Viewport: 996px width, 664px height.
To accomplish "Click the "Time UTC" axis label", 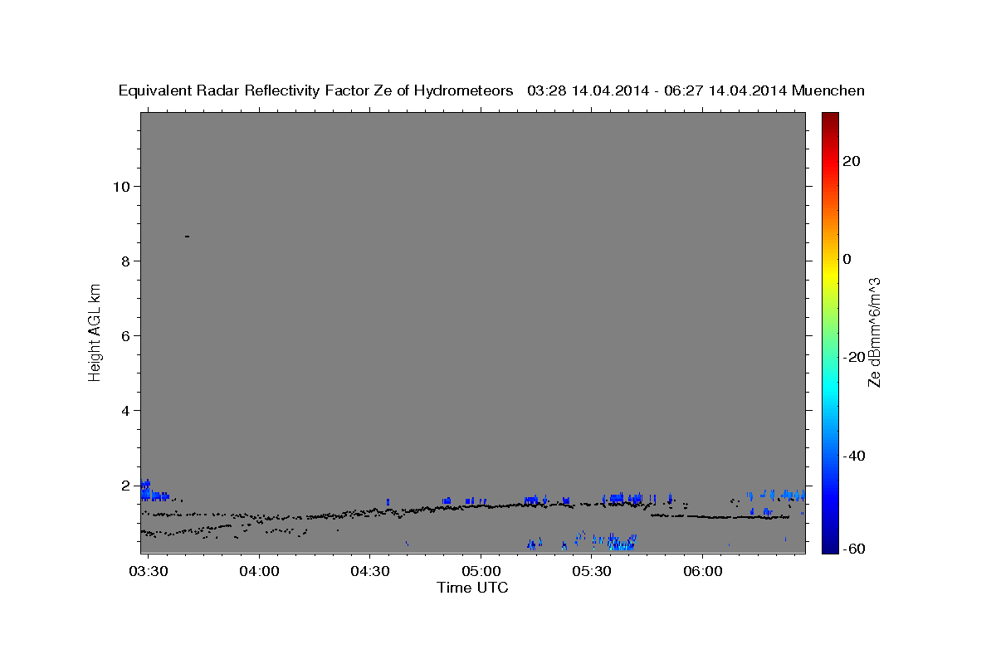I will (x=472, y=588).
